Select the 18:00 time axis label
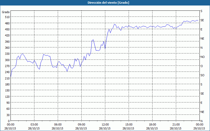The image size is (210, 131). 153,125
